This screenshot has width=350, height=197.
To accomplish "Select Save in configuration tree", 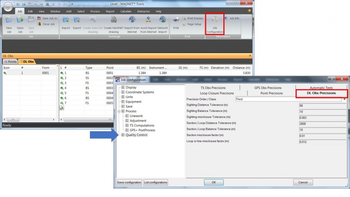I will 129,106.
